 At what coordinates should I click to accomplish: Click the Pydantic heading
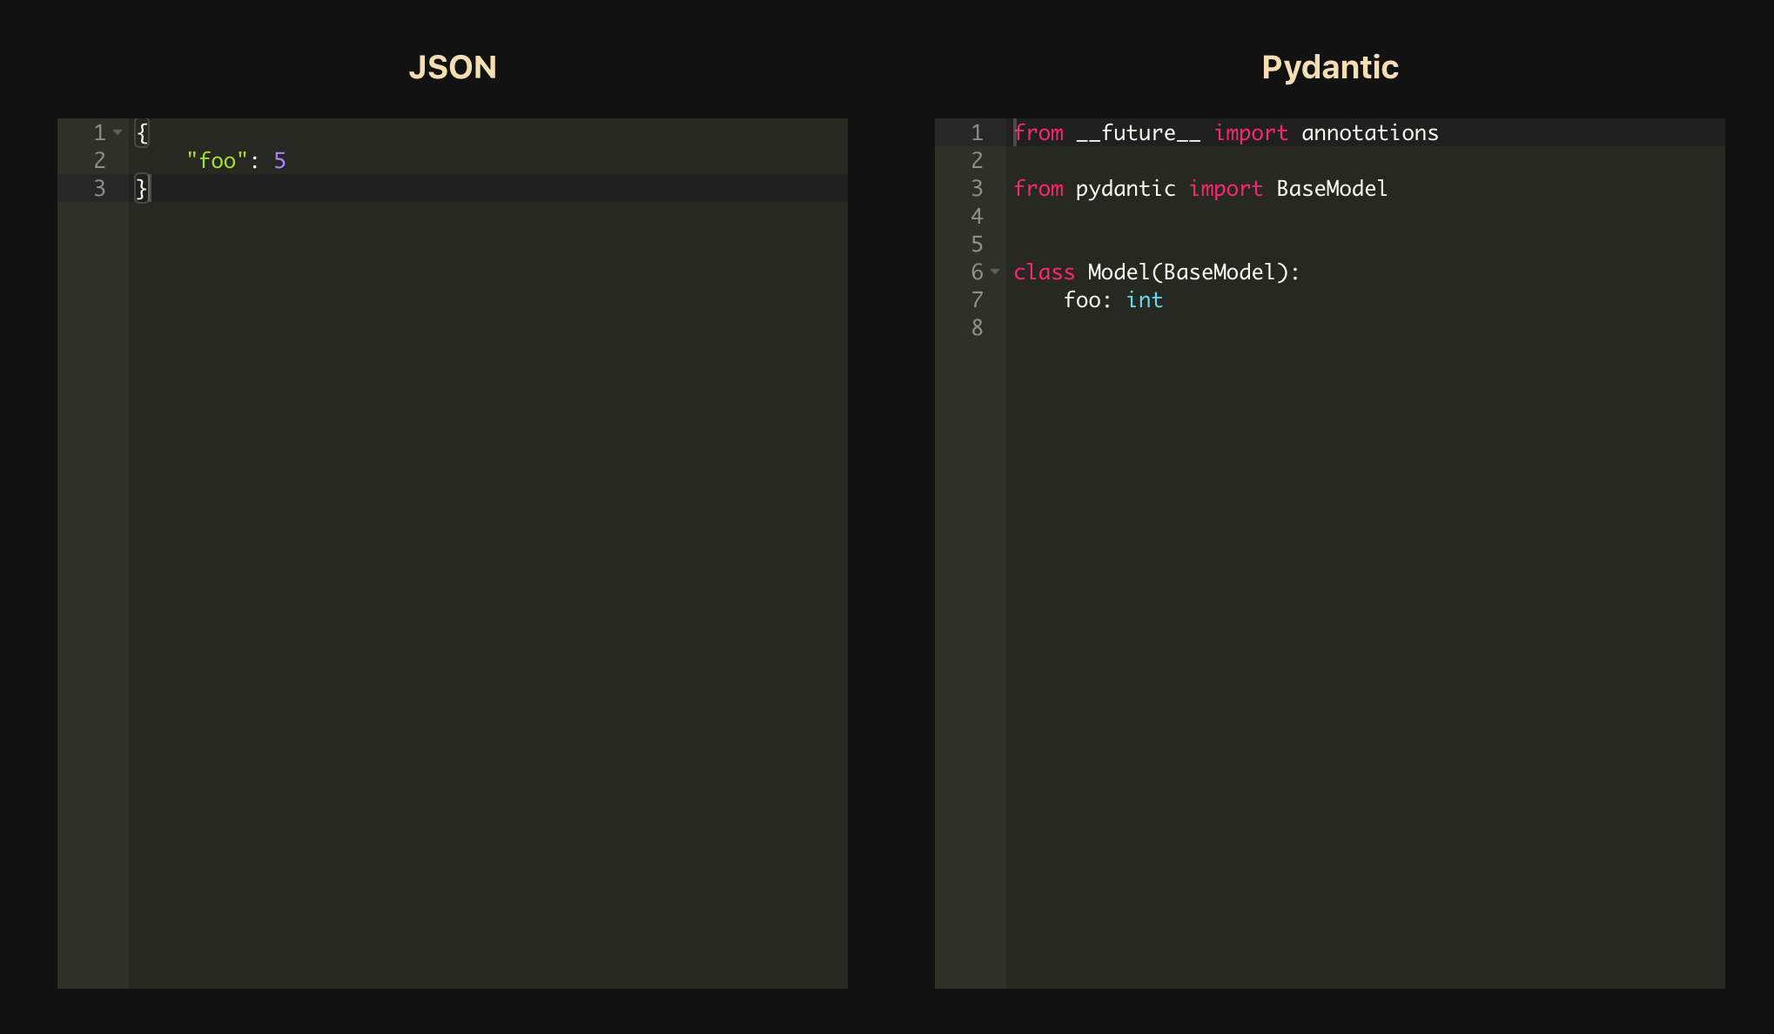click(1329, 67)
